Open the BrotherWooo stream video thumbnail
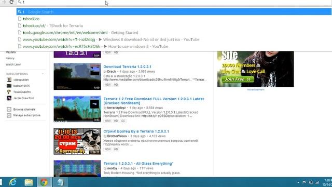This screenshot has height=187, width=332. point(77,141)
